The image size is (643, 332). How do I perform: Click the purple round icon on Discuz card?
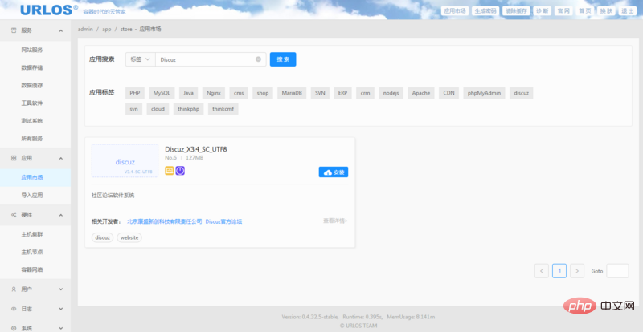[180, 171]
